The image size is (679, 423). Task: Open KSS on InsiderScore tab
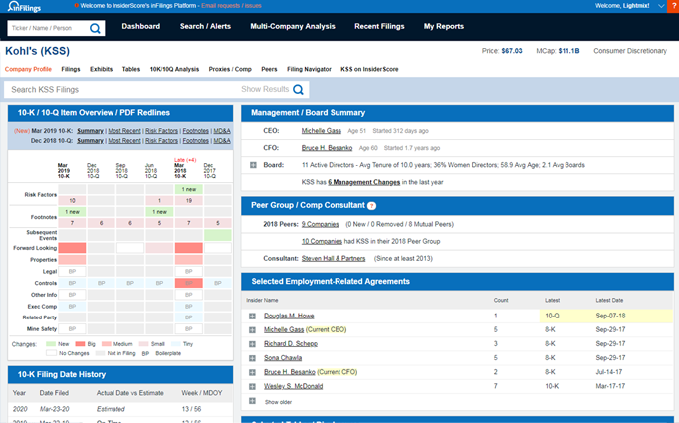(369, 69)
